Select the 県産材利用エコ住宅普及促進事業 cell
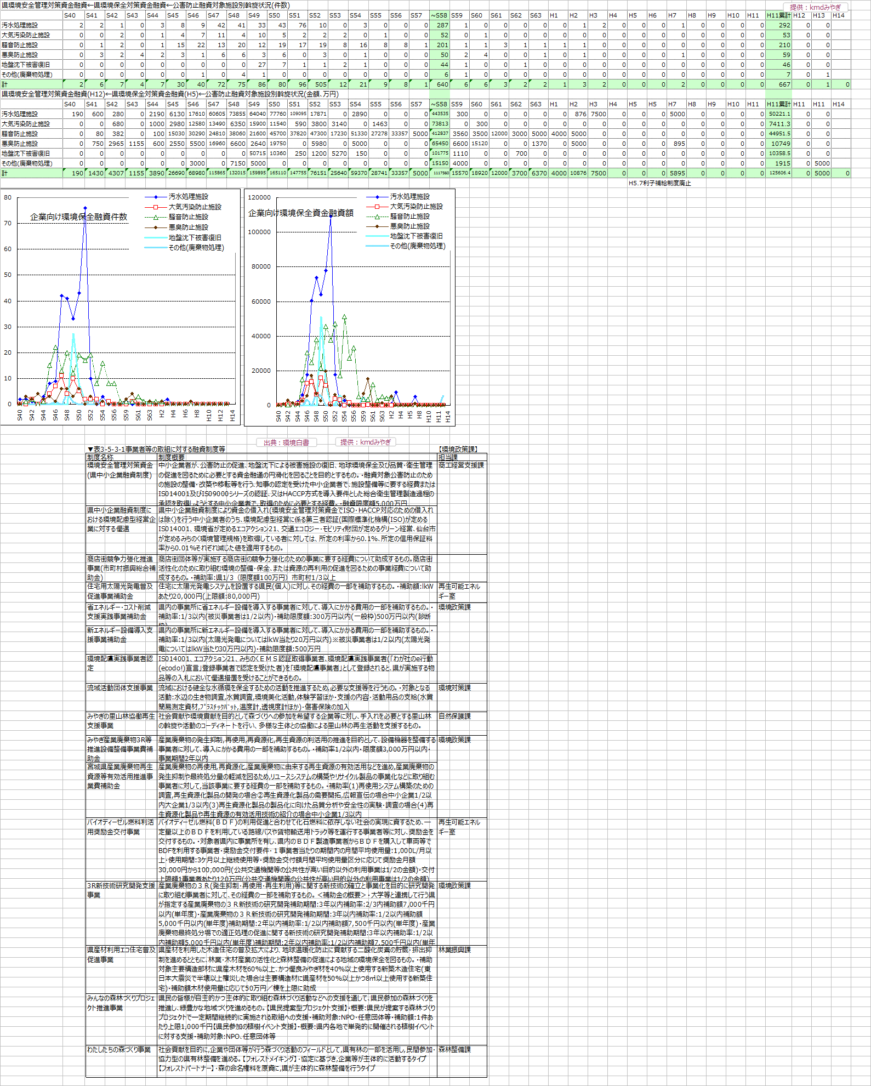871x1086 pixels. pyautogui.click(x=122, y=969)
